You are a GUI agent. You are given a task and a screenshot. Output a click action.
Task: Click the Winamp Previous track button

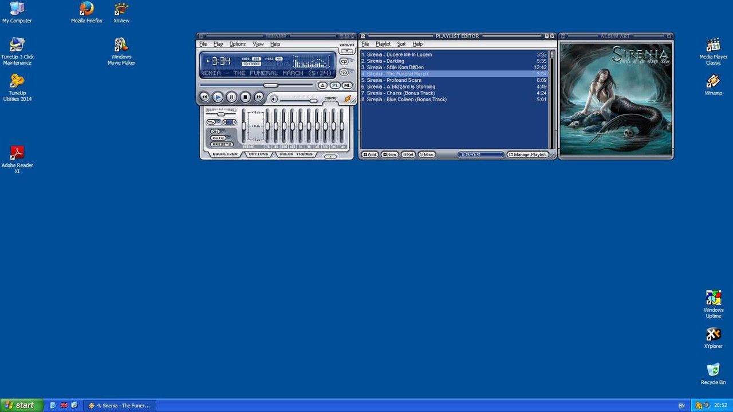coord(204,97)
